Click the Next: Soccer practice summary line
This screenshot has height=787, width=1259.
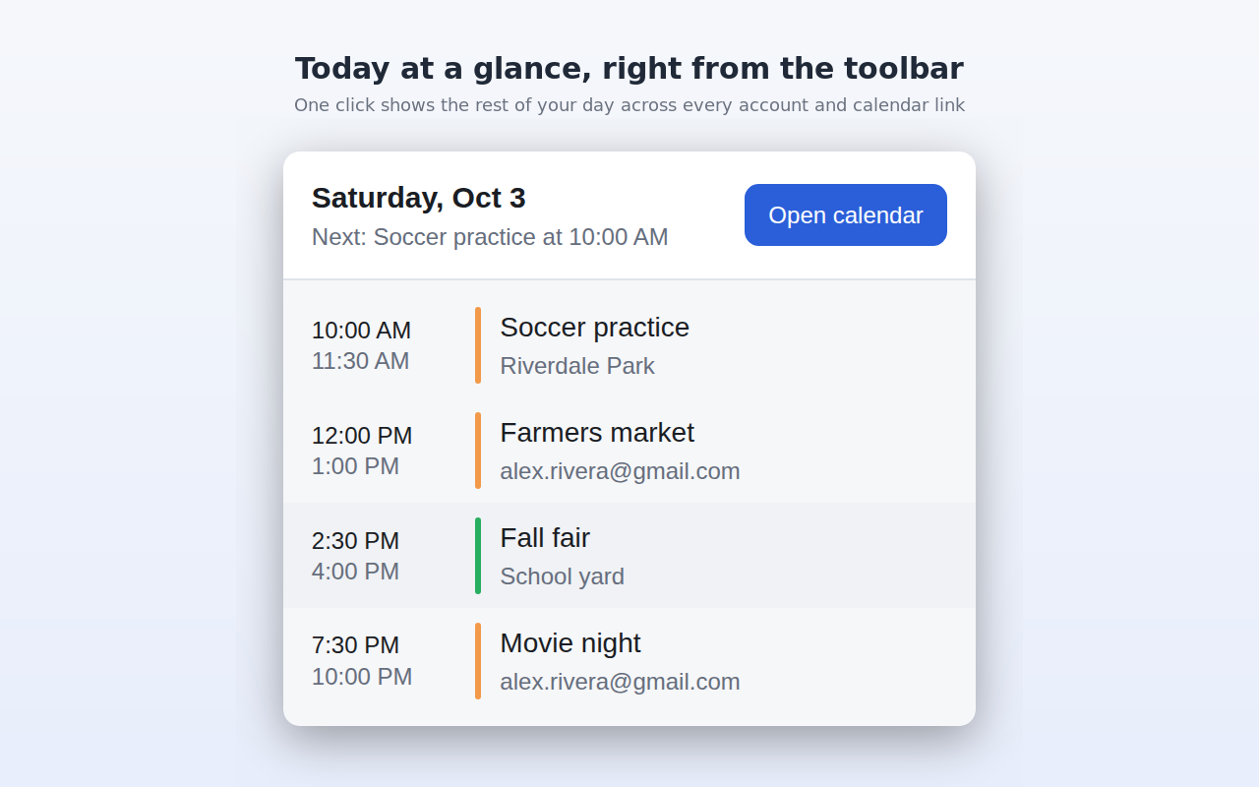pos(490,237)
